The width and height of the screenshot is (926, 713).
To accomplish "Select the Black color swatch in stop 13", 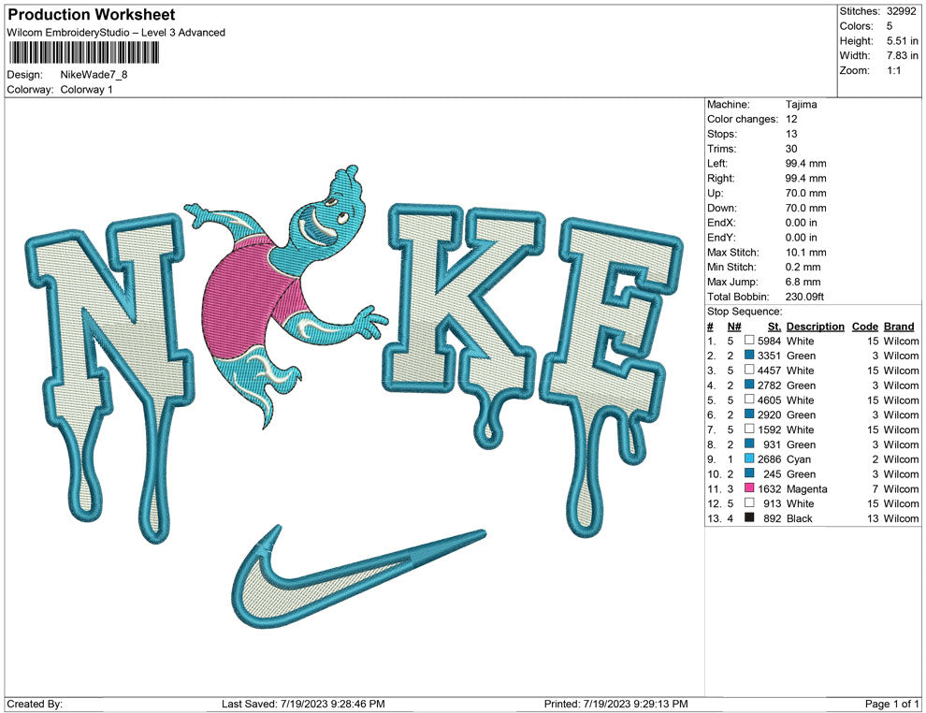I will [749, 517].
